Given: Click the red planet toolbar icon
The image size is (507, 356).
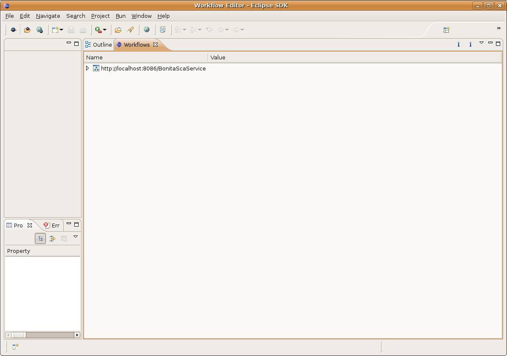Looking at the screenshot, I should [13, 30].
